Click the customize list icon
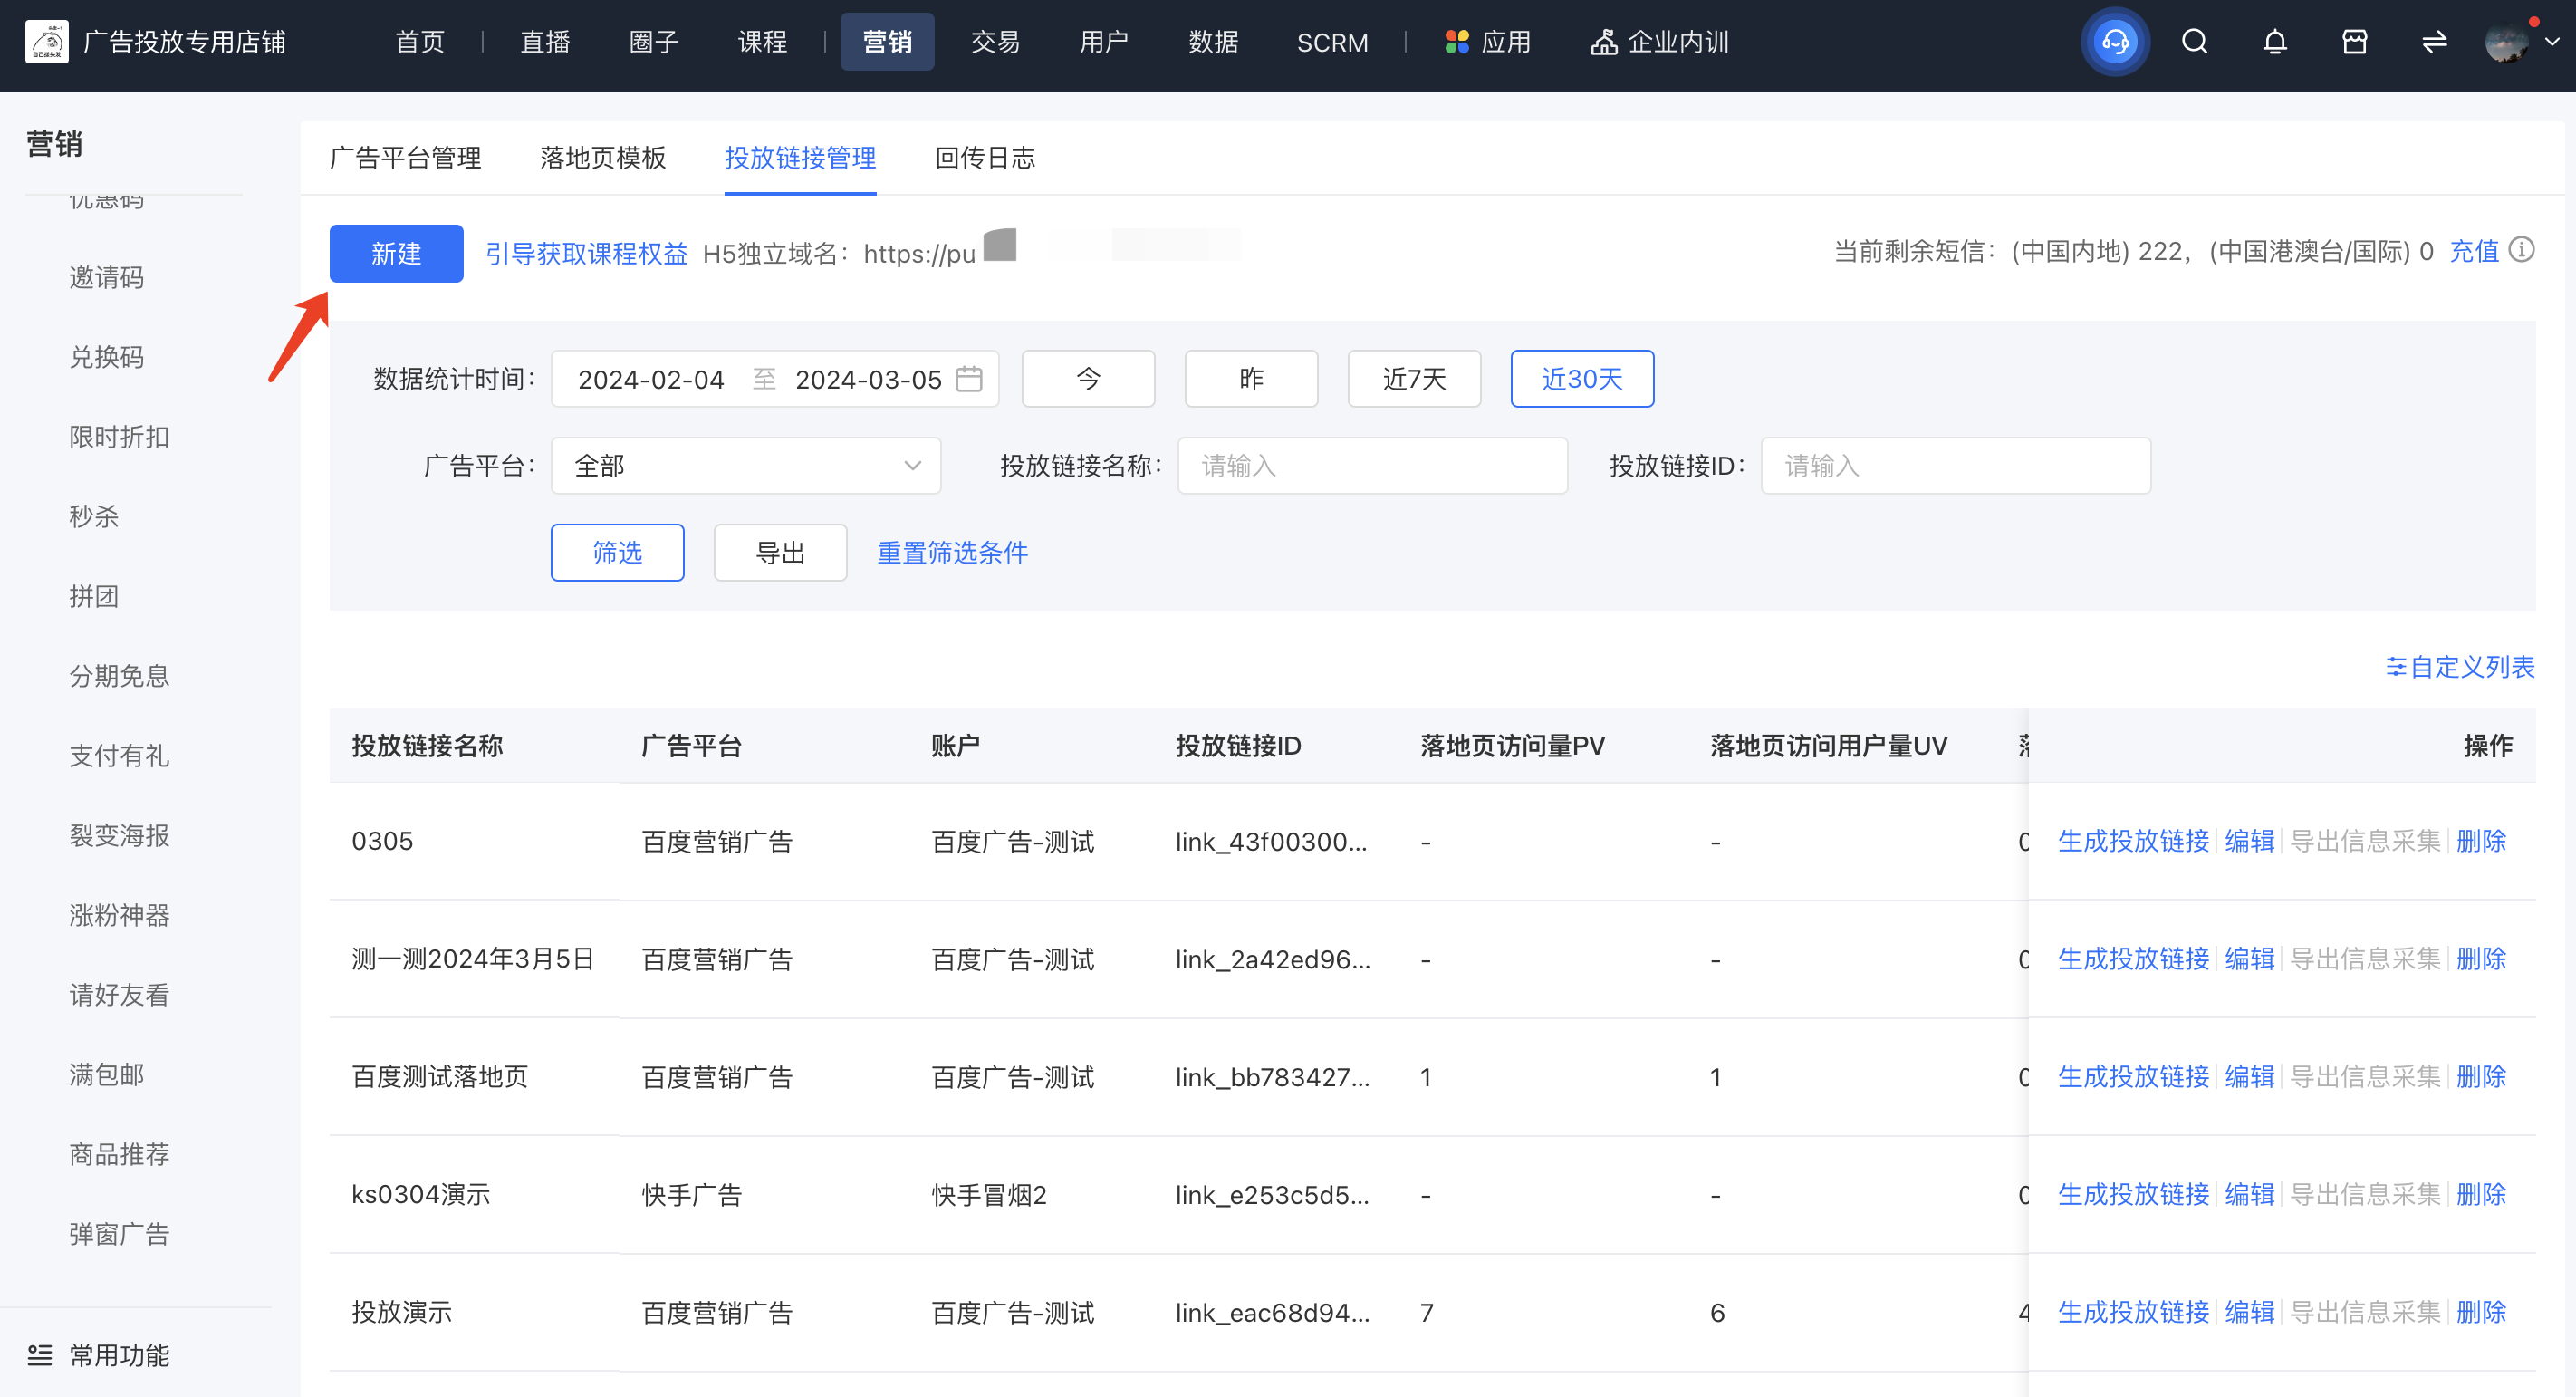 (x=2395, y=667)
